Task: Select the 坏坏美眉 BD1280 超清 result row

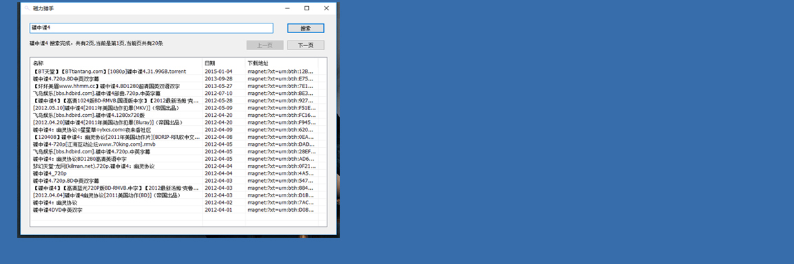Action: point(174,87)
